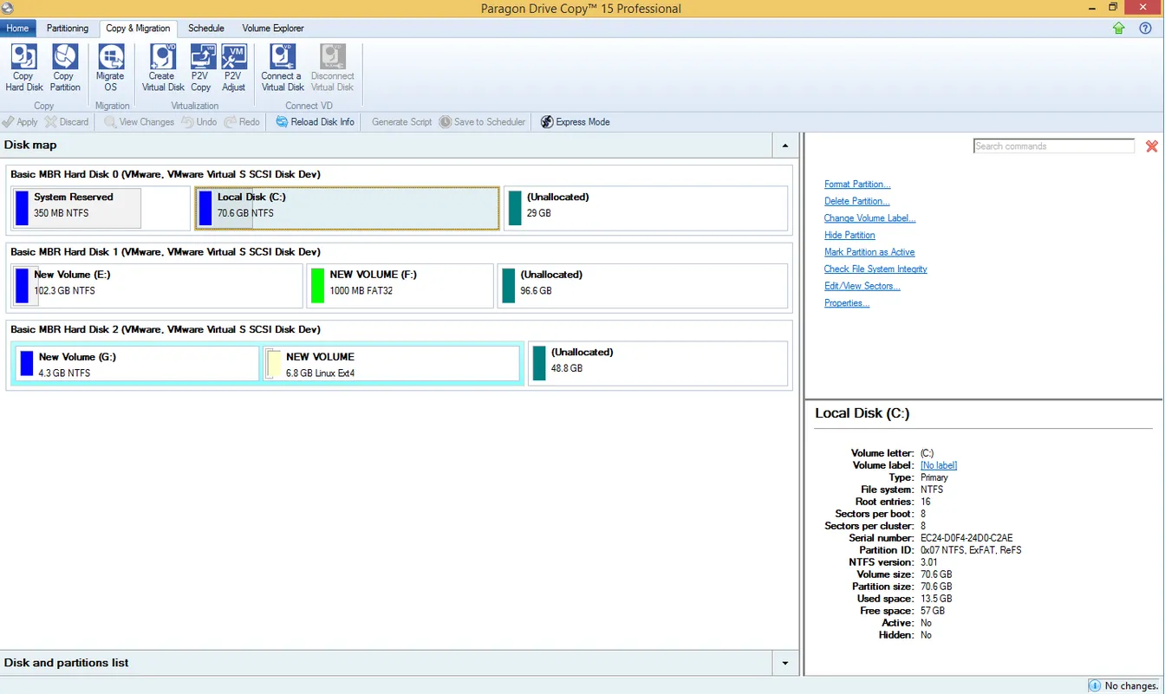Click the Search commands field

pos(1052,146)
